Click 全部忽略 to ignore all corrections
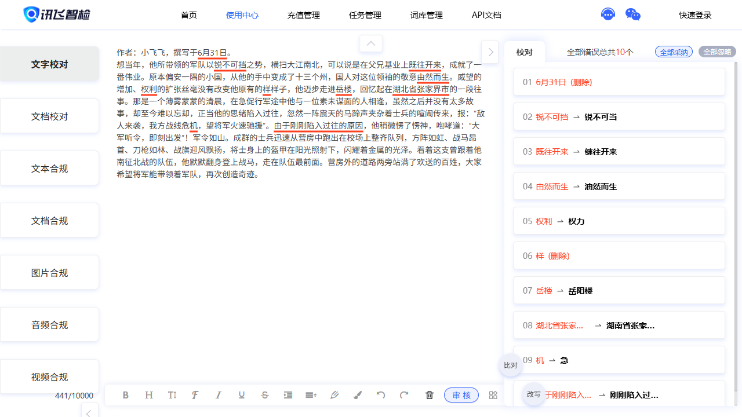 717,52
